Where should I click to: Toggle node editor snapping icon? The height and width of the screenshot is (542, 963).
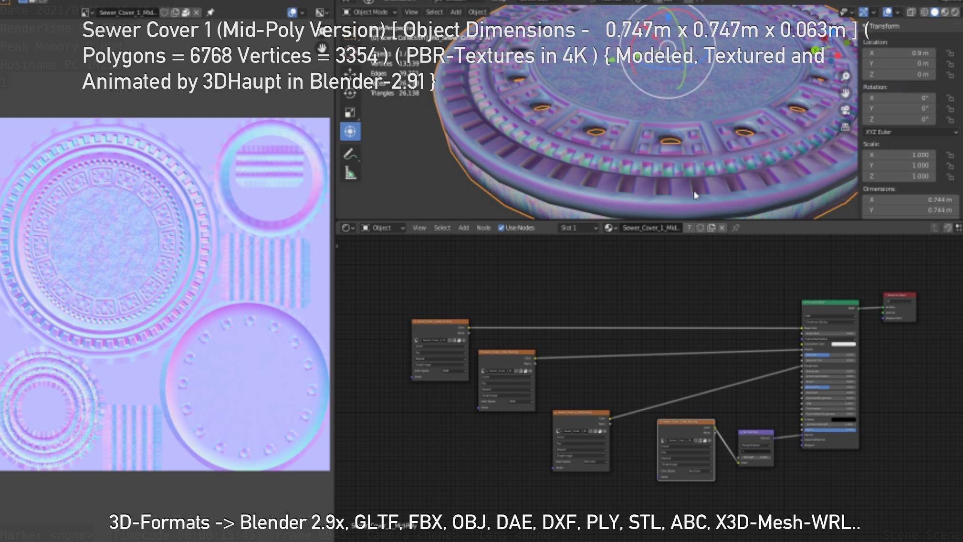[x=948, y=228]
